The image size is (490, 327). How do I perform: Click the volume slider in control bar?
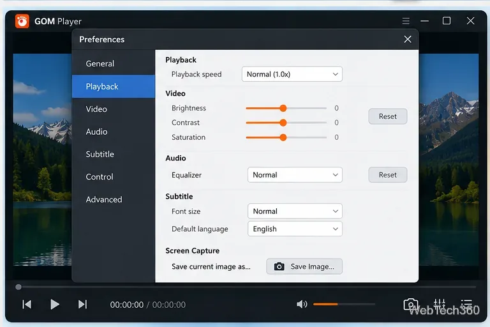click(x=344, y=304)
